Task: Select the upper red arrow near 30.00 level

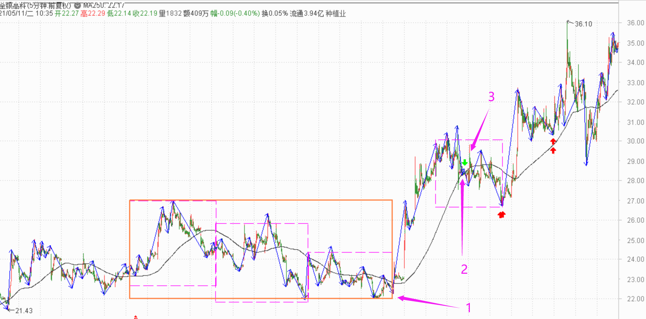Action: (553, 141)
